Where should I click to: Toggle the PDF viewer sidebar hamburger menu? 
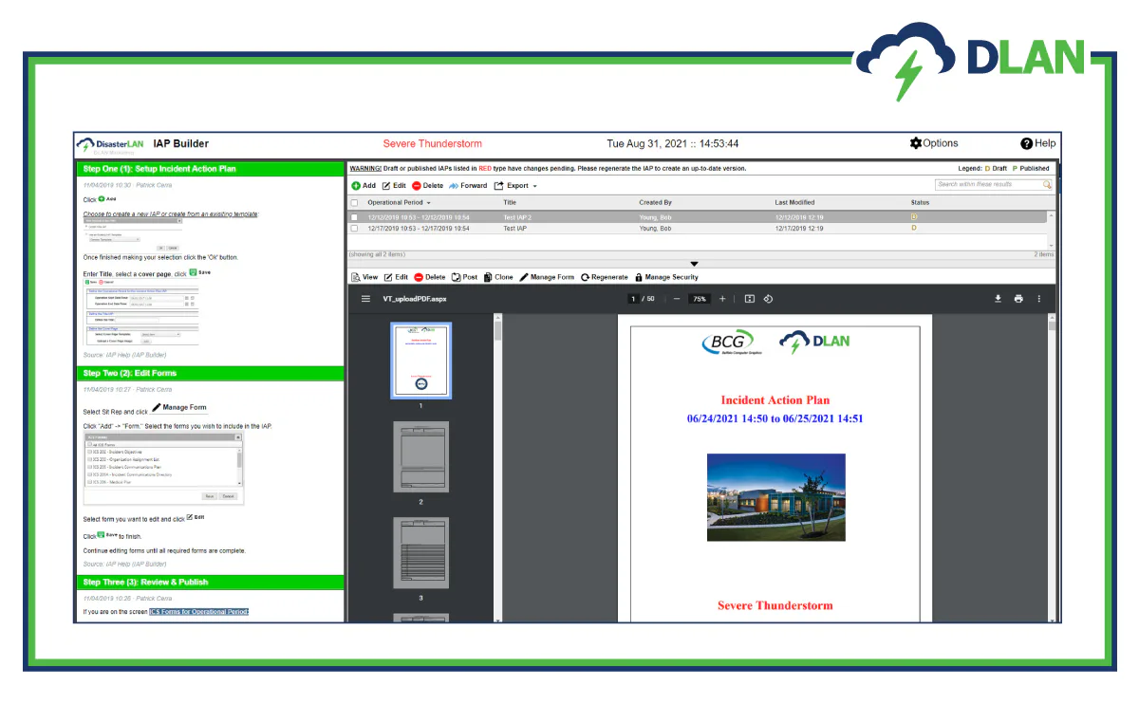(x=365, y=299)
